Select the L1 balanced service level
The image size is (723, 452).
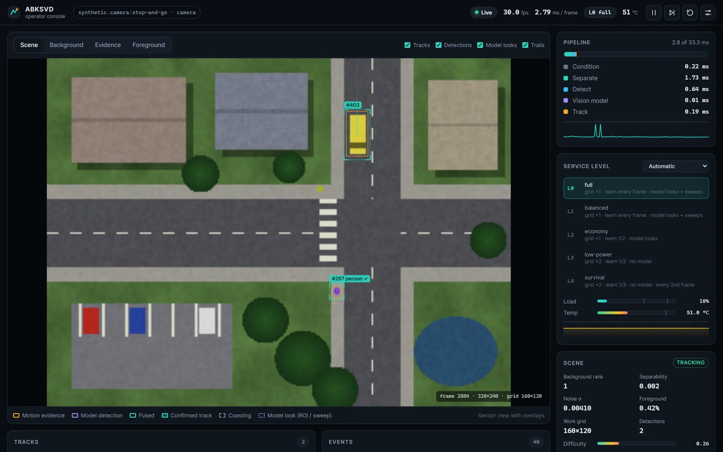pos(636,211)
